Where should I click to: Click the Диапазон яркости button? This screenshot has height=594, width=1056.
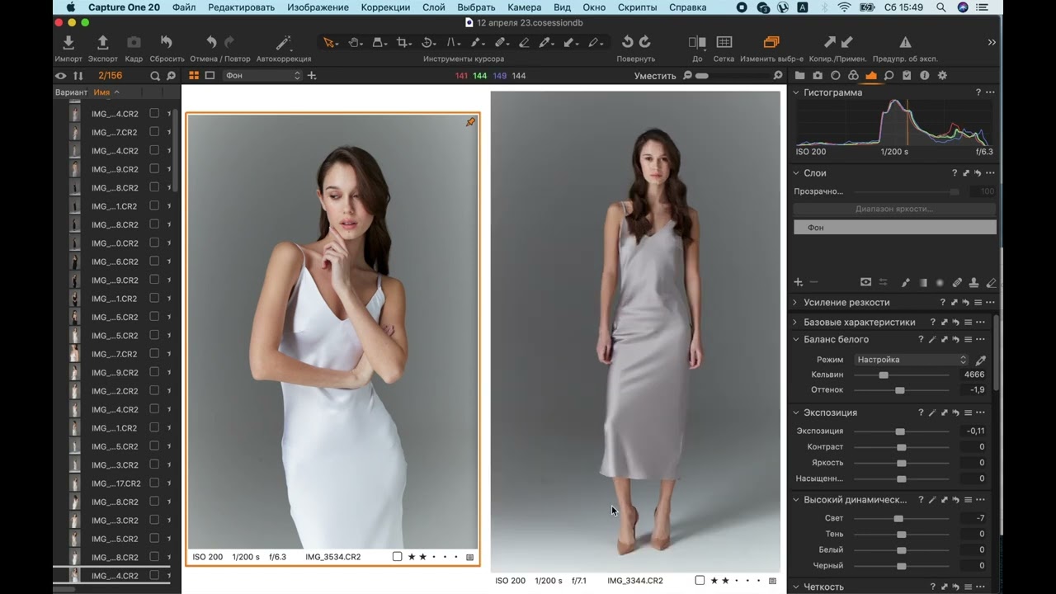point(894,209)
